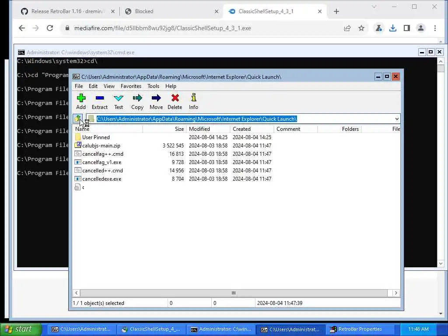
Task: Click the 11:48 AM taskbar clock
Action: pyautogui.click(x=418, y=329)
